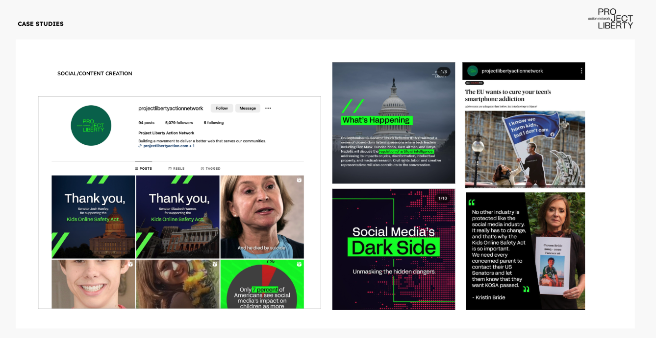The height and width of the screenshot is (338, 656).
Task: Click the 1/3 carousel indicator on Capitol post
Action: coord(444,72)
